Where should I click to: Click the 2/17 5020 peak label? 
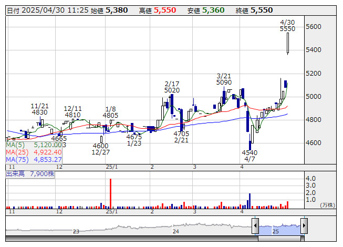(172, 87)
